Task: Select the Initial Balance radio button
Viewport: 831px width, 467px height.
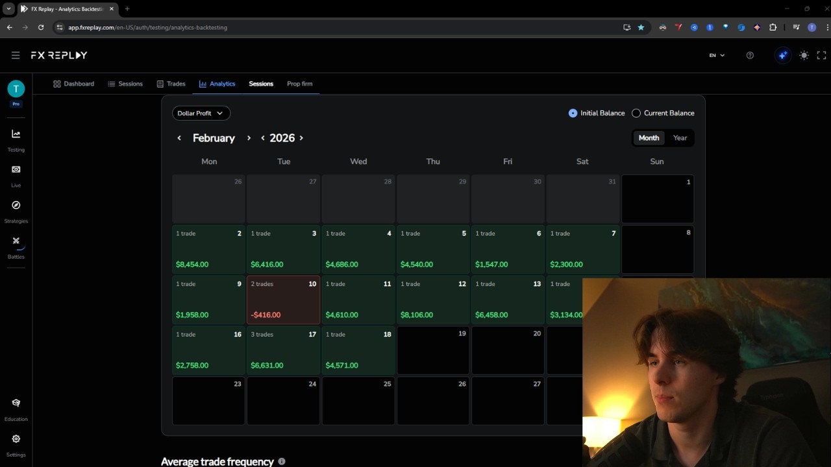Action: [x=573, y=113]
